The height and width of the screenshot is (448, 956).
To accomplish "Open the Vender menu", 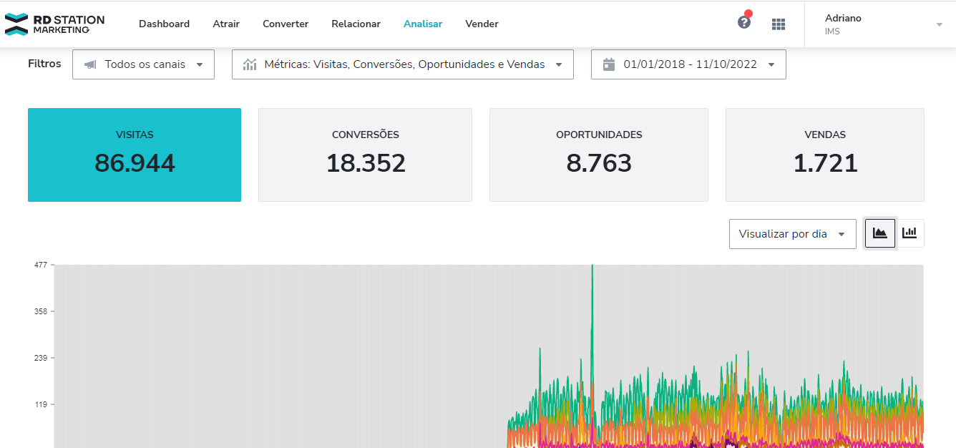I will pos(482,24).
